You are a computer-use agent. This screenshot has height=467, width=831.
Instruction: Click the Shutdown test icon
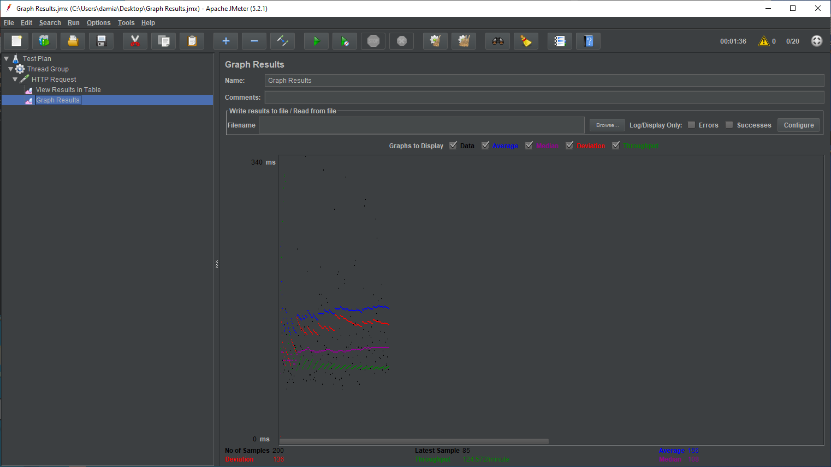point(402,41)
